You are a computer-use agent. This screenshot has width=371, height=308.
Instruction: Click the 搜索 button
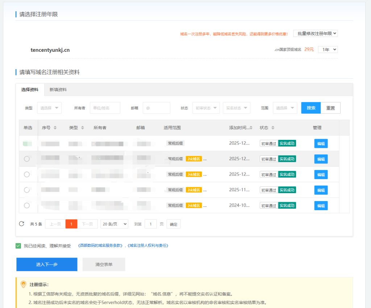tap(311, 108)
